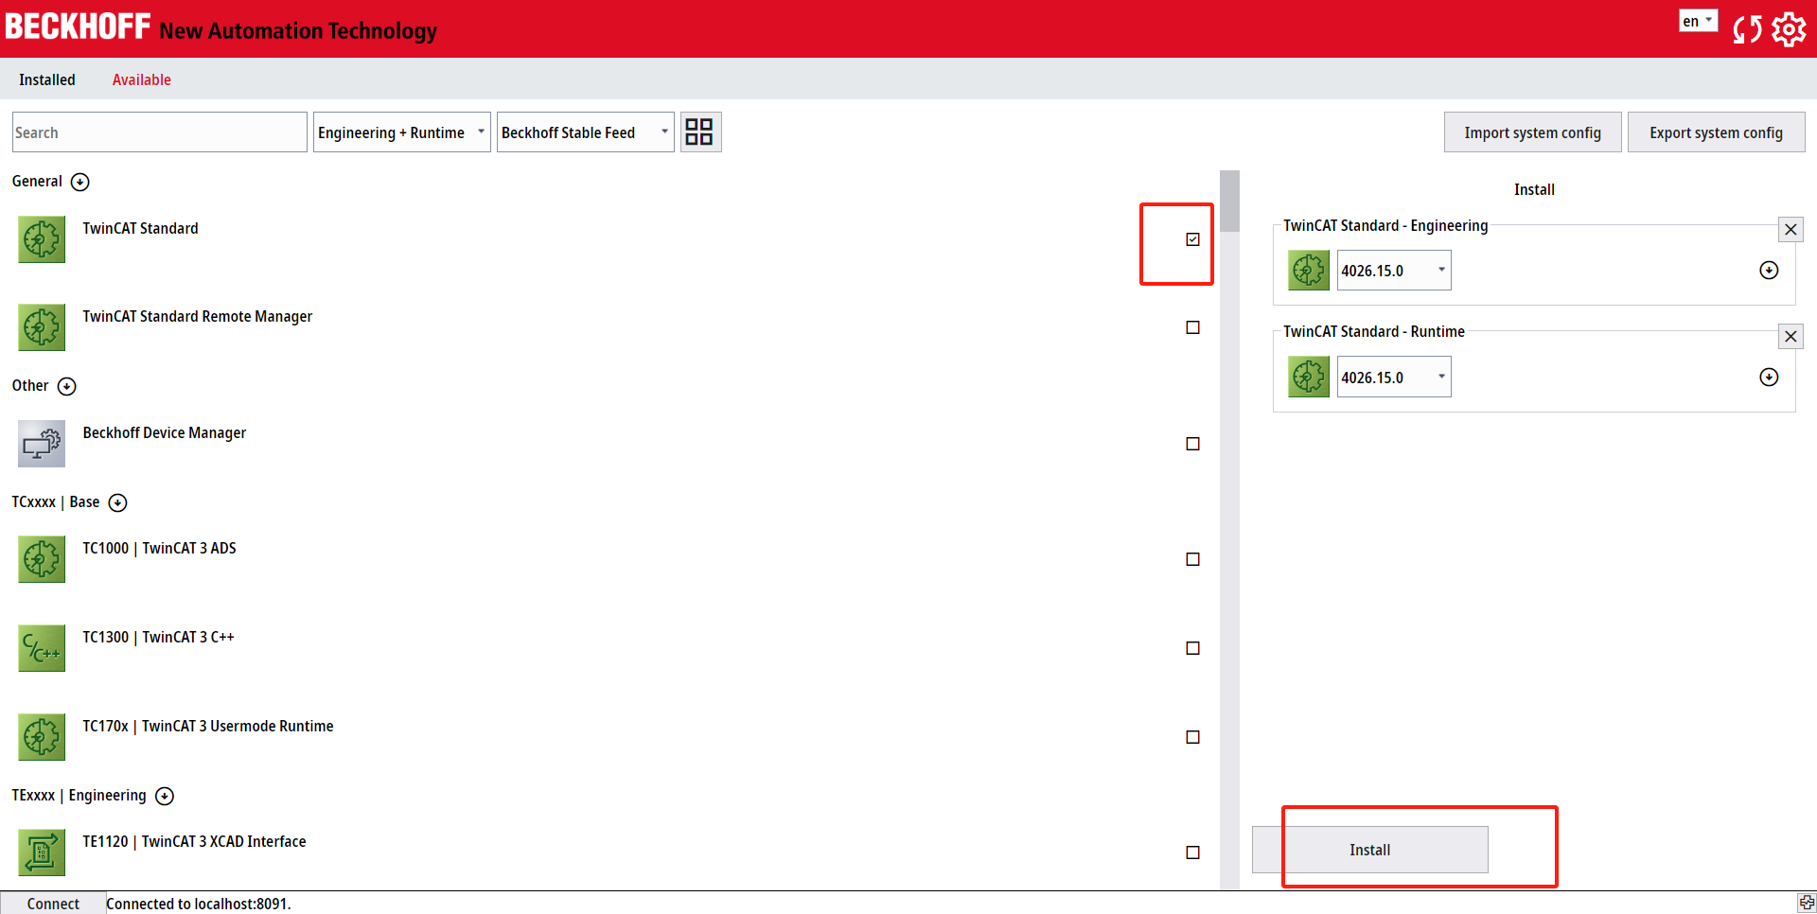This screenshot has width=1817, height=914.
Task: Check the TwinCAT Standard Remote Manager checkbox
Action: click(x=1192, y=327)
